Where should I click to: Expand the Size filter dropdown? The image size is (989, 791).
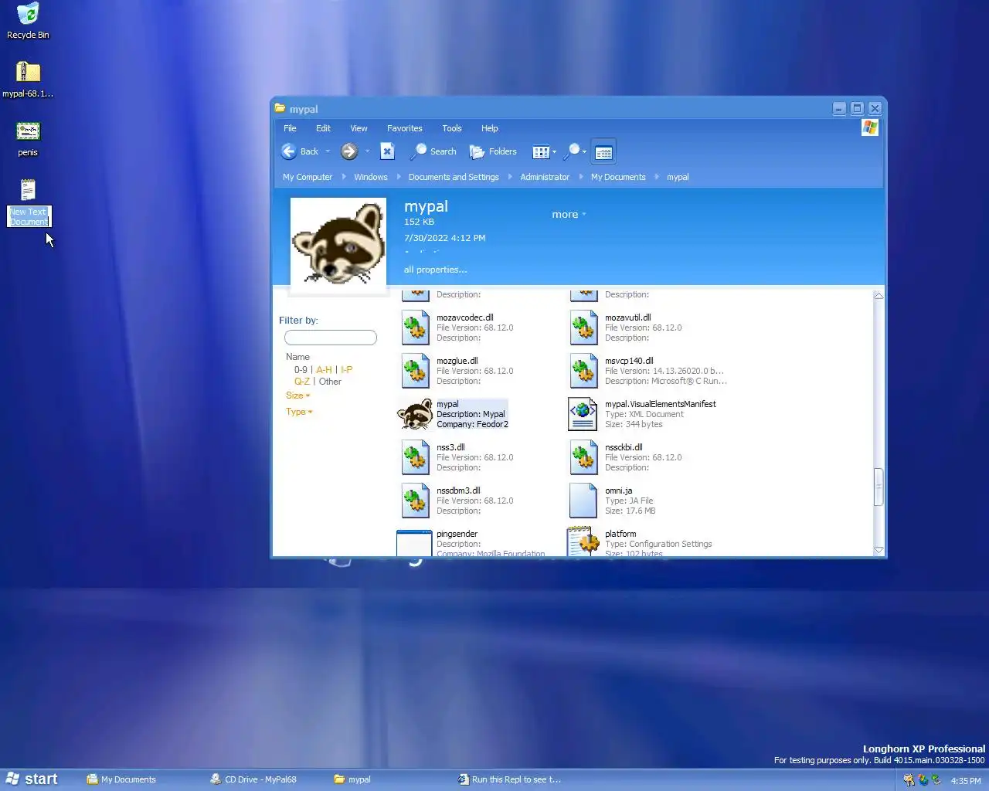(x=298, y=395)
